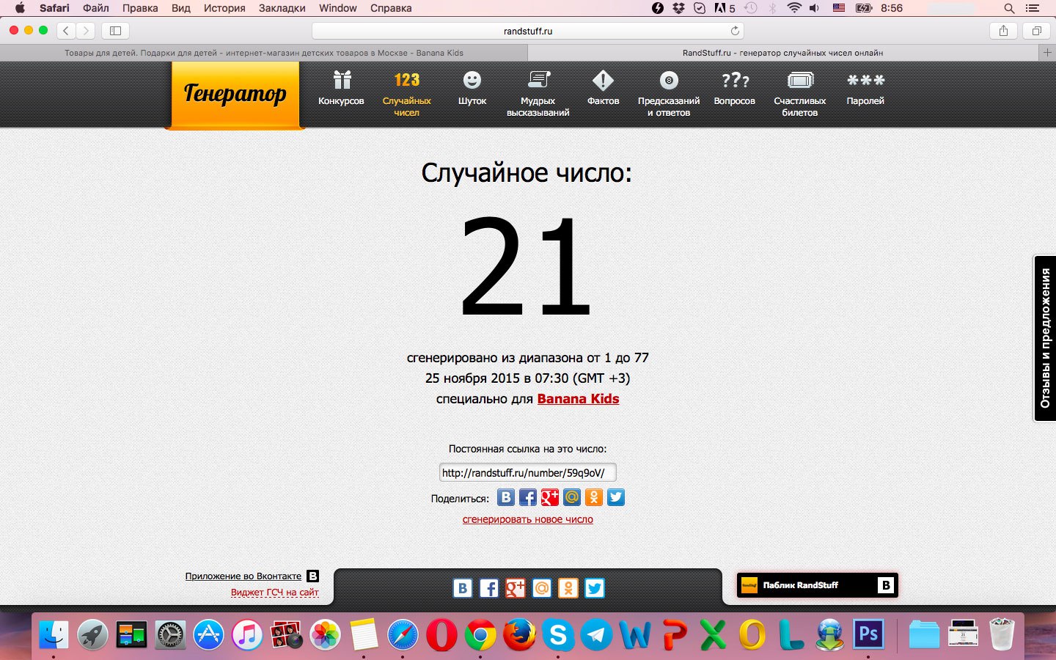Viewport: 1056px width, 660px height.
Task: Open the Паблик RandStuff banner
Action: 818,585
